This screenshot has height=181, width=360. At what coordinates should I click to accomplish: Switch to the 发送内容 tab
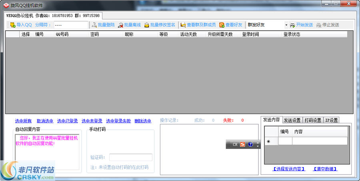[271, 120]
